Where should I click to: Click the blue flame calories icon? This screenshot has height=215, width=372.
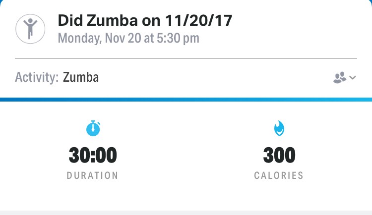(279, 129)
